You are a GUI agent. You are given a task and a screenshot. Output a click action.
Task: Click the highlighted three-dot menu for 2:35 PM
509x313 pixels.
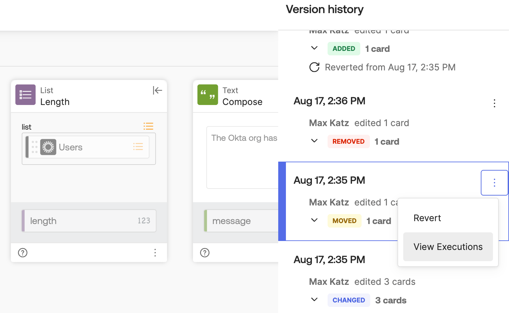point(495,183)
